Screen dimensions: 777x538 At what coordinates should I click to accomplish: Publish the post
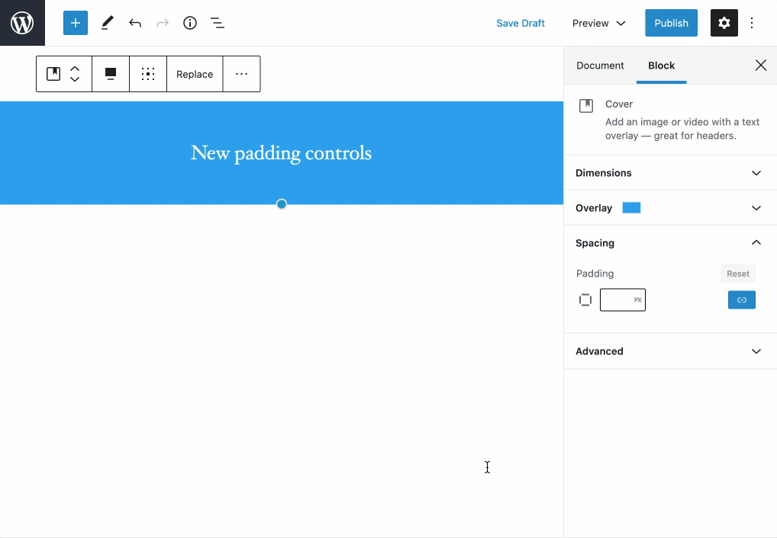(671, 23)
